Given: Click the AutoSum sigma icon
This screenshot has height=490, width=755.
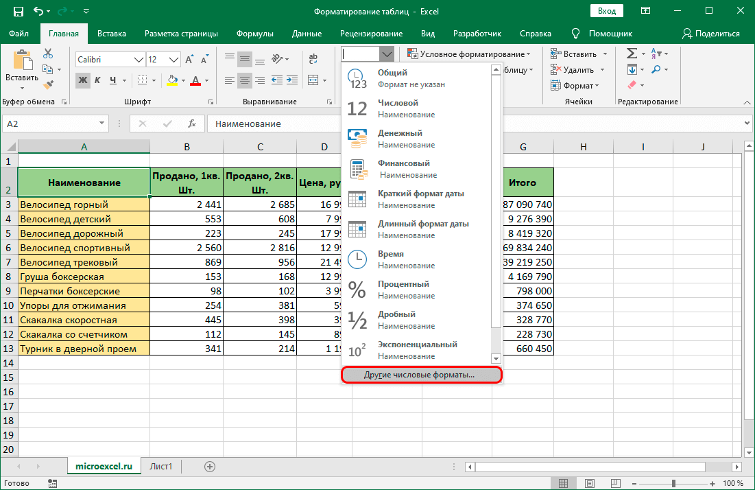Looking at the screenshot, I should pos(632,54).
